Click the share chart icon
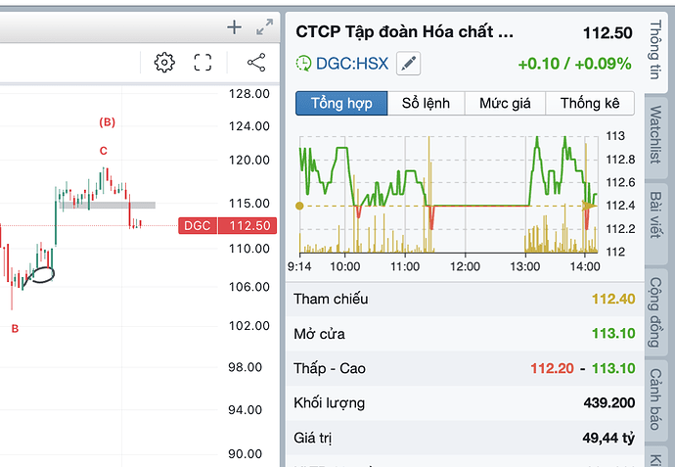 click(x=256, y=64)
